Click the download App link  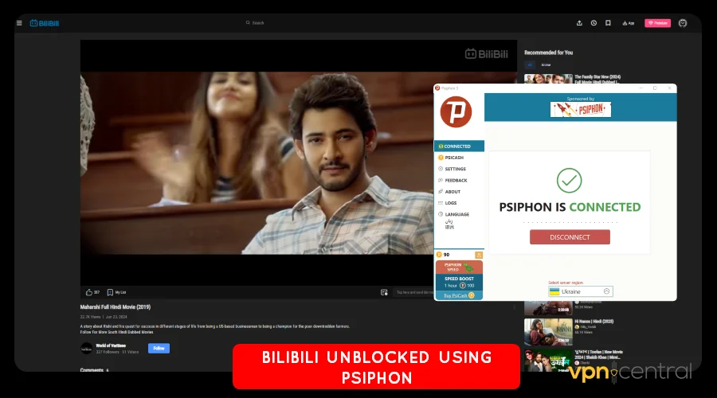(629, 23)
